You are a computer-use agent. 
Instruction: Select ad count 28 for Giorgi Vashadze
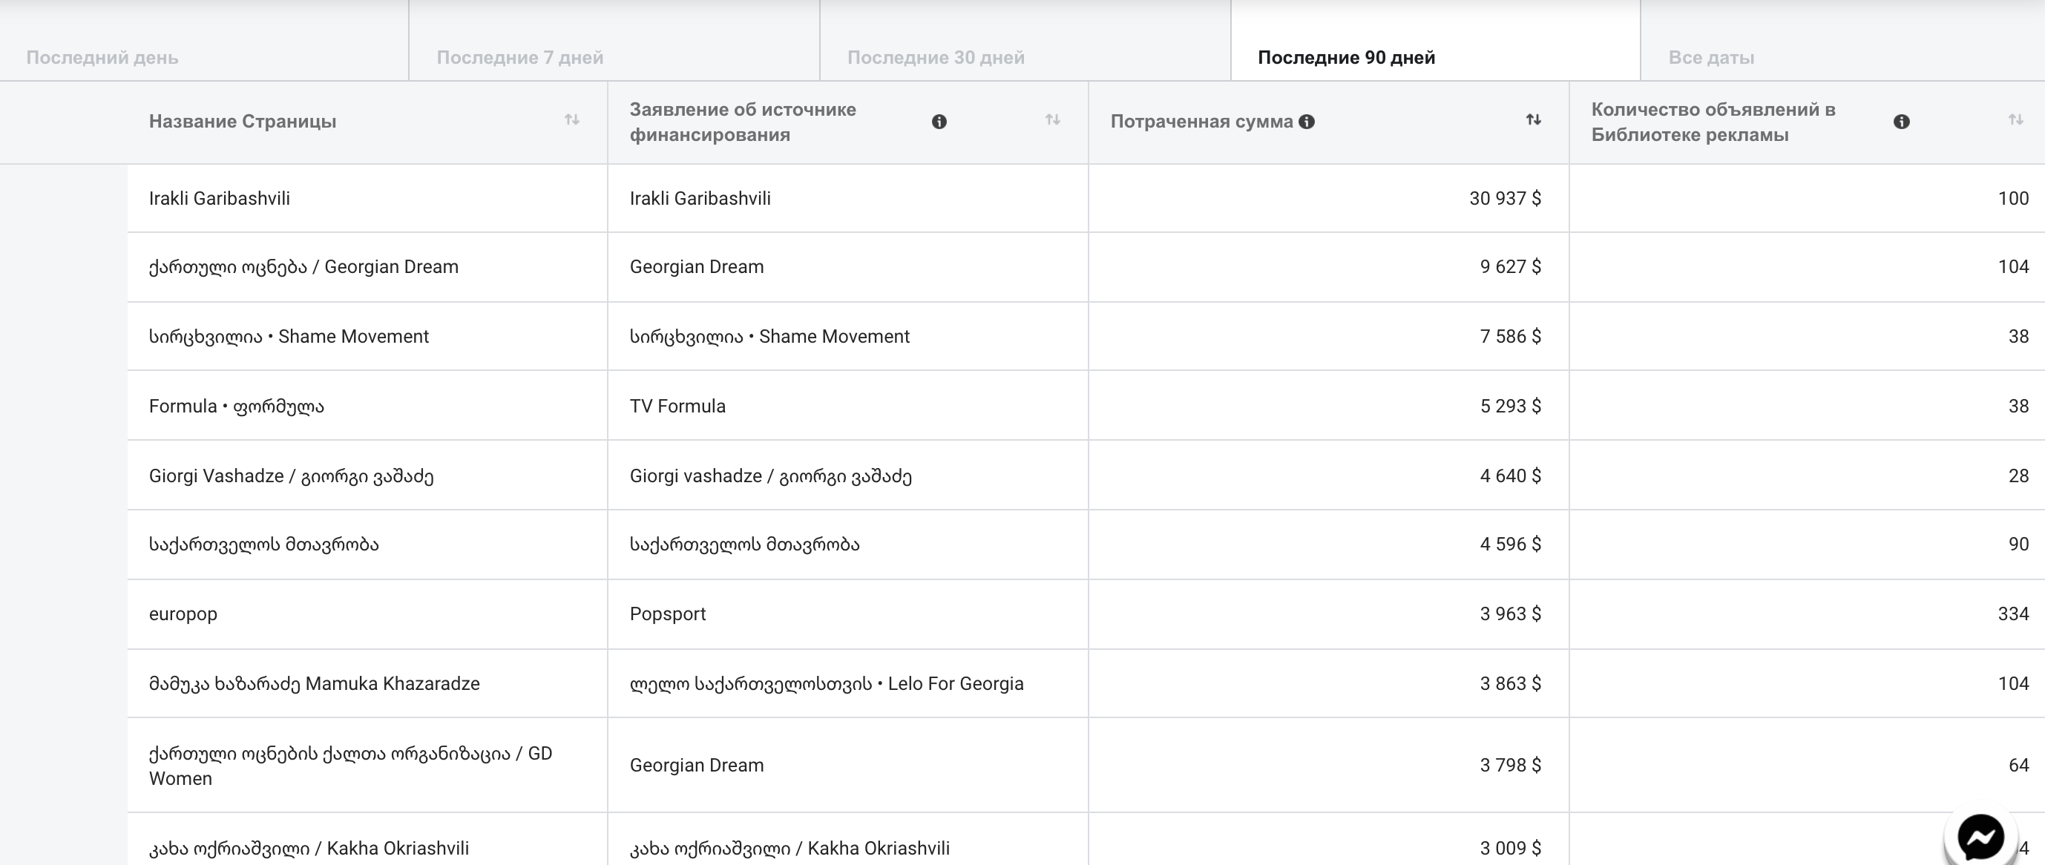pos(2018,476)
